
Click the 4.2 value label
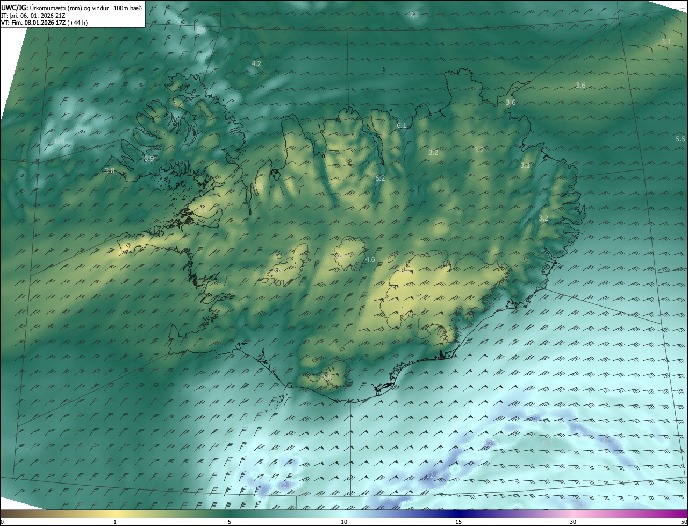pos(256,63)
